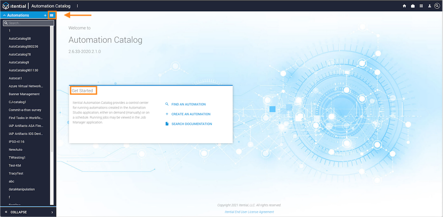
Task: Open IPSO-4116 automation
Action: point(16,142)
